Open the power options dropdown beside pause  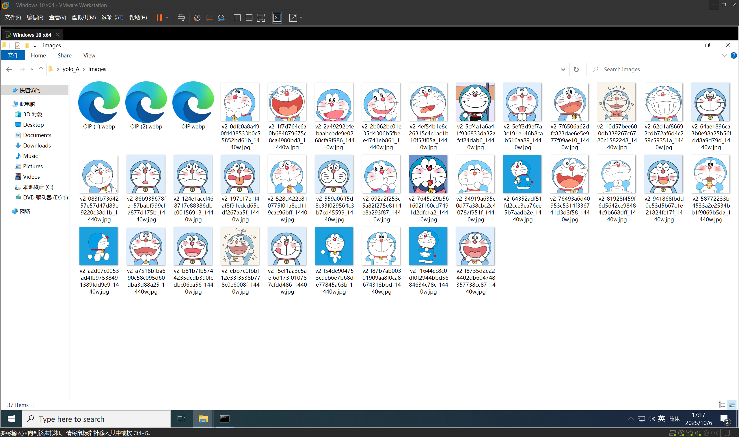[x=167, y=18]
